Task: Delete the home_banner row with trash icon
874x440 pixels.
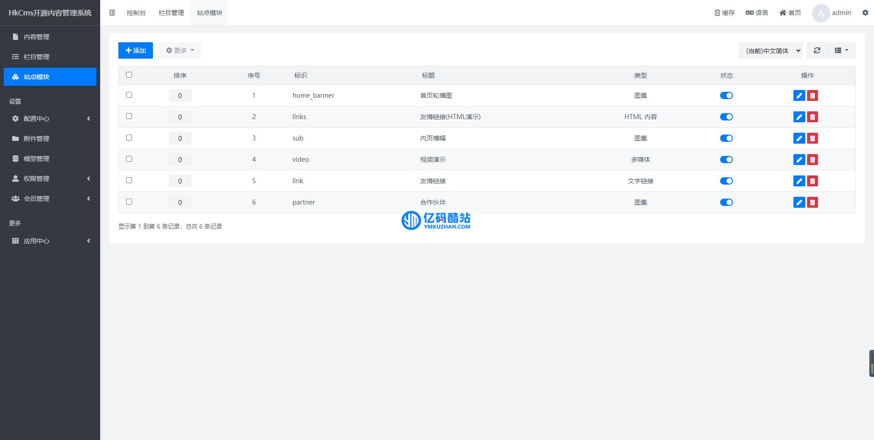Action: point(813,95)
